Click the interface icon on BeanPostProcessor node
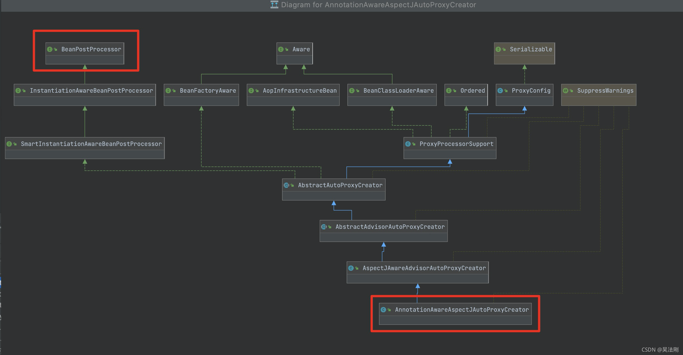683x355 pixels. coord(50,49)
